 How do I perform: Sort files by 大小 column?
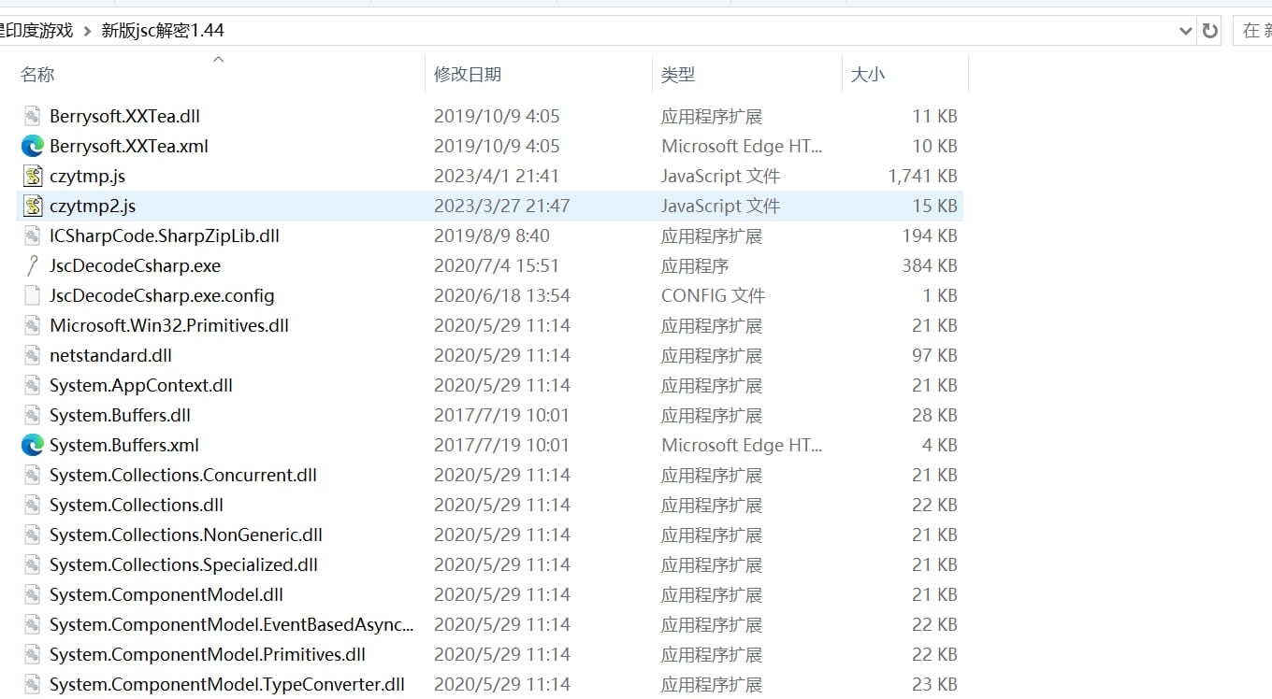coord(868,74)
